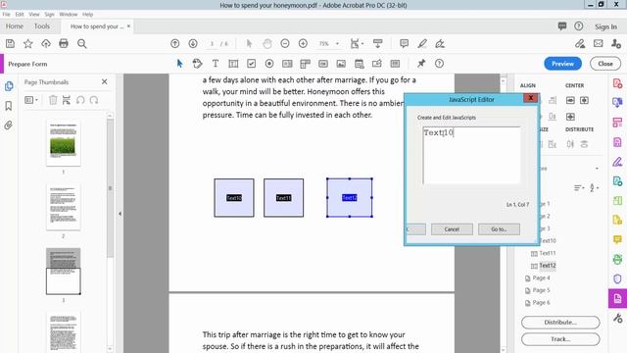This screenshot has width=627, height=353.
Task: Open the Bookmarks panel
Action: (9, 106)
